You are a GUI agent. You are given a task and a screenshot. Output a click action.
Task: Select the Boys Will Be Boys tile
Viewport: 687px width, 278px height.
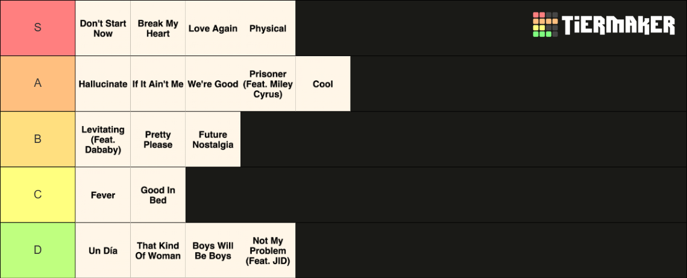[x=213, y=251]
